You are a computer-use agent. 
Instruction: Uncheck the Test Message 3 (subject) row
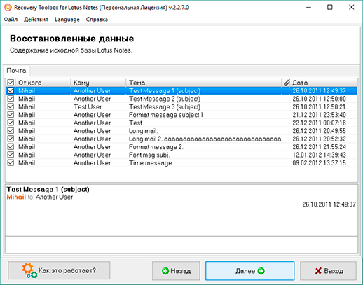(11, 106)
